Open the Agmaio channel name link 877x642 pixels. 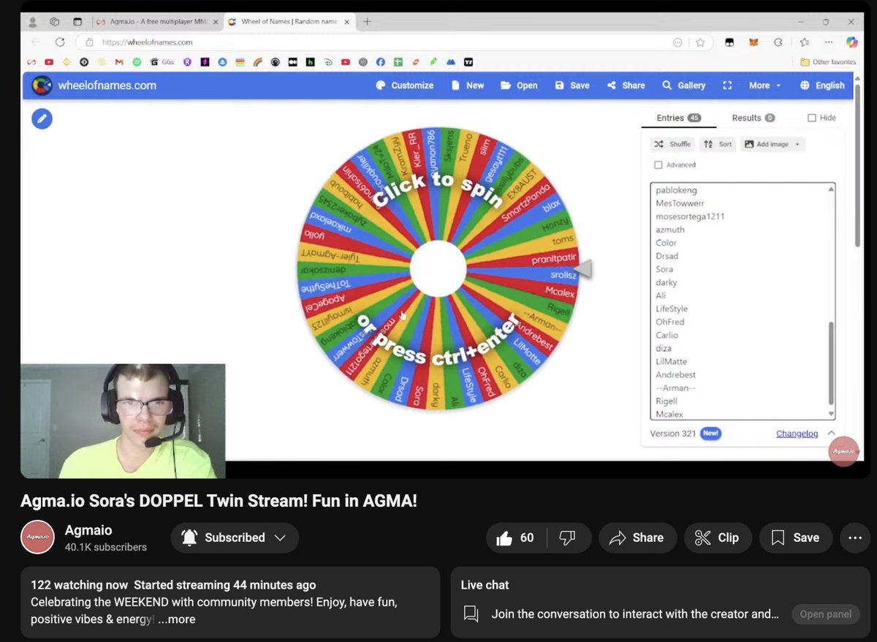(x=88, y=530)
